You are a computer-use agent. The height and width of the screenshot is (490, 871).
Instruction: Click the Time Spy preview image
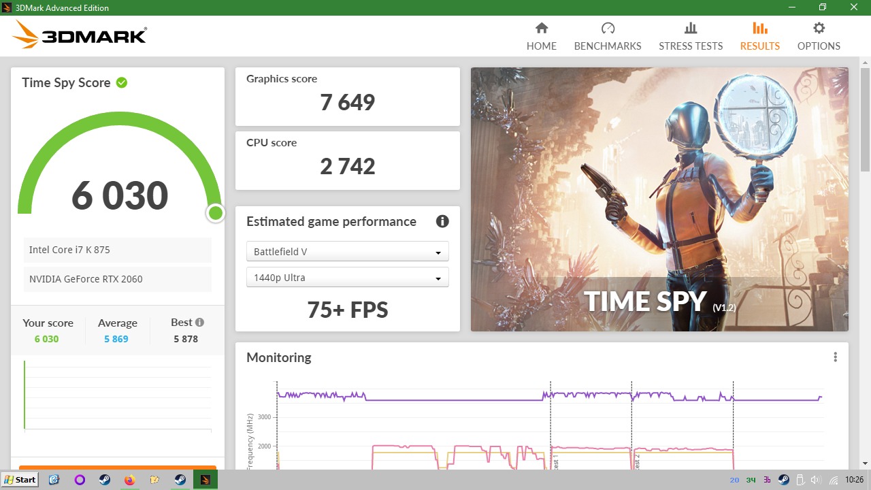tap(659, 199)
